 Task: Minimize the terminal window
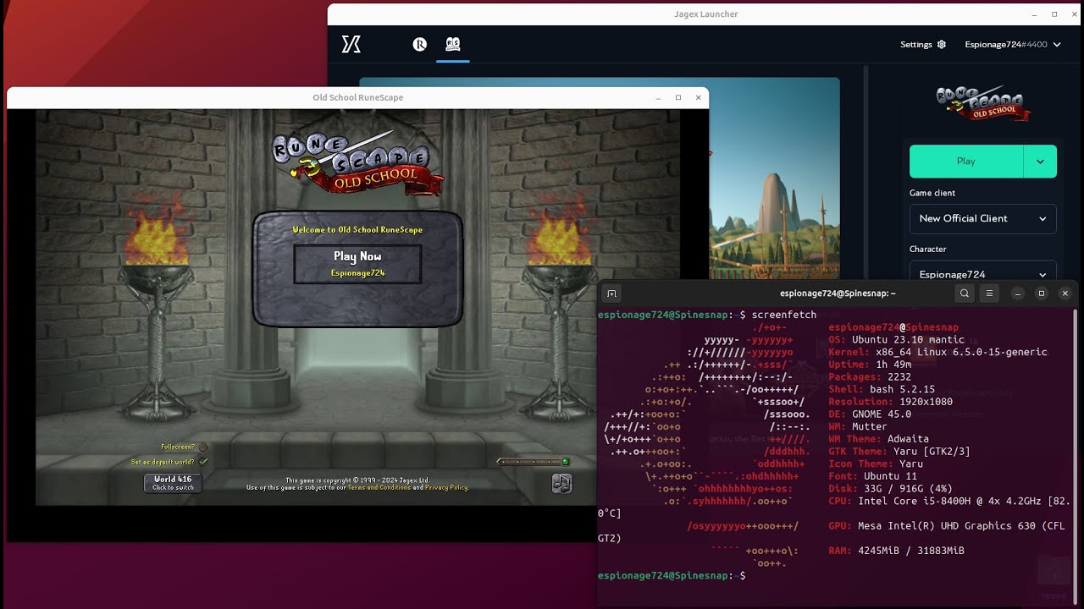pos(1018,294)
